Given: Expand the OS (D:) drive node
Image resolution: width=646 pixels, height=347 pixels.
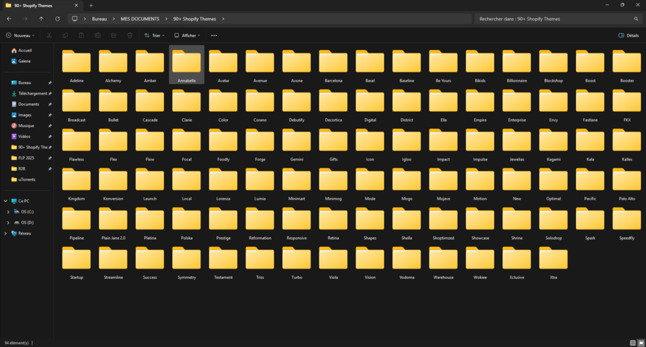Looking at the screenshot, I should pos(8,222).
